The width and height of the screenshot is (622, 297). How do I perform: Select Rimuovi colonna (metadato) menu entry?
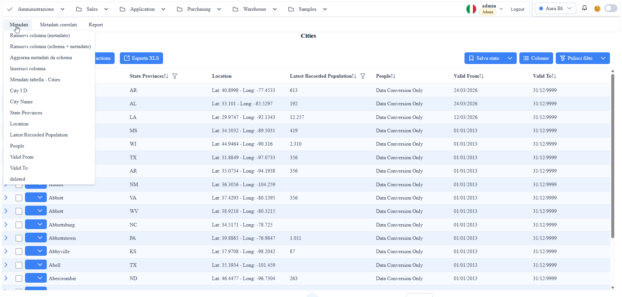click(x=49, y=35)
